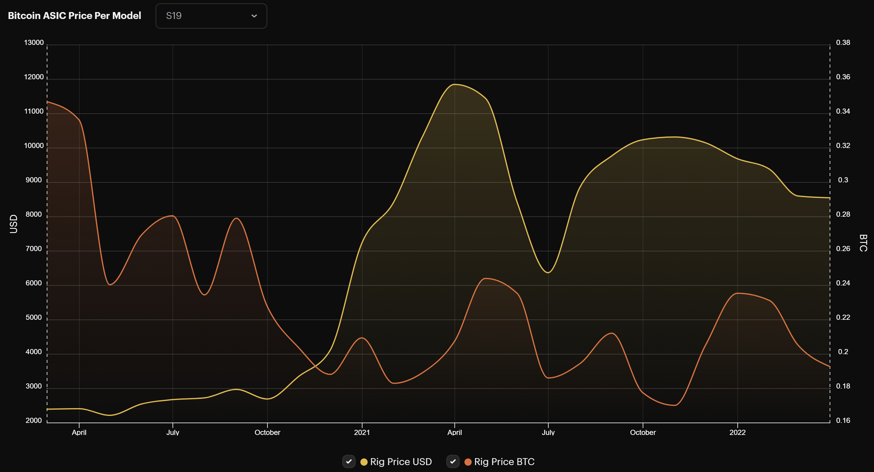Click the Rig Price USD legend label
This screenshot has width=874, height=472.
(401, 461)
